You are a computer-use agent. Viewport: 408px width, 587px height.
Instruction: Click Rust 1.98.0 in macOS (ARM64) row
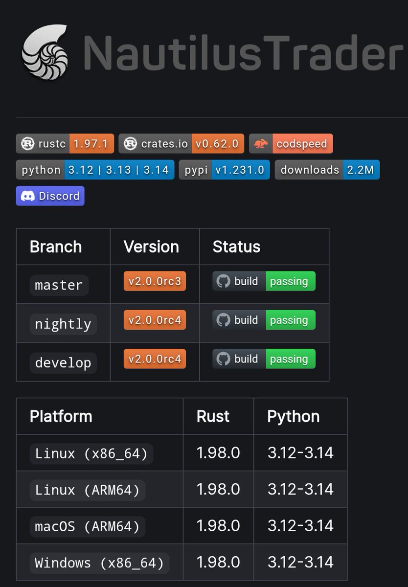point(218,526)
